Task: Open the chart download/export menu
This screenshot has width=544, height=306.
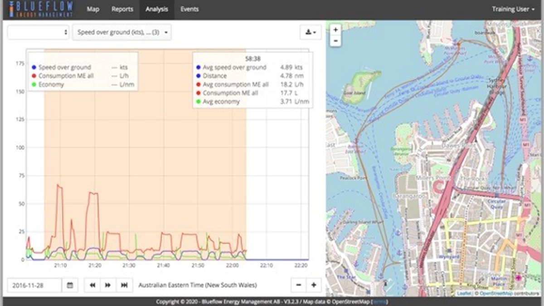Action: click(311, 32)
